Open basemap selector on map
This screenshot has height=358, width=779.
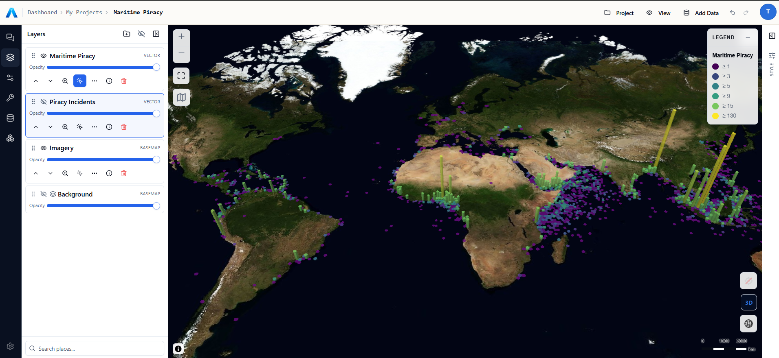(181, 97)
